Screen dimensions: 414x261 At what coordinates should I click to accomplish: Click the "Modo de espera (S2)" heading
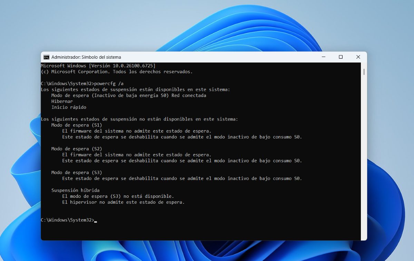[x=77, y=149]
